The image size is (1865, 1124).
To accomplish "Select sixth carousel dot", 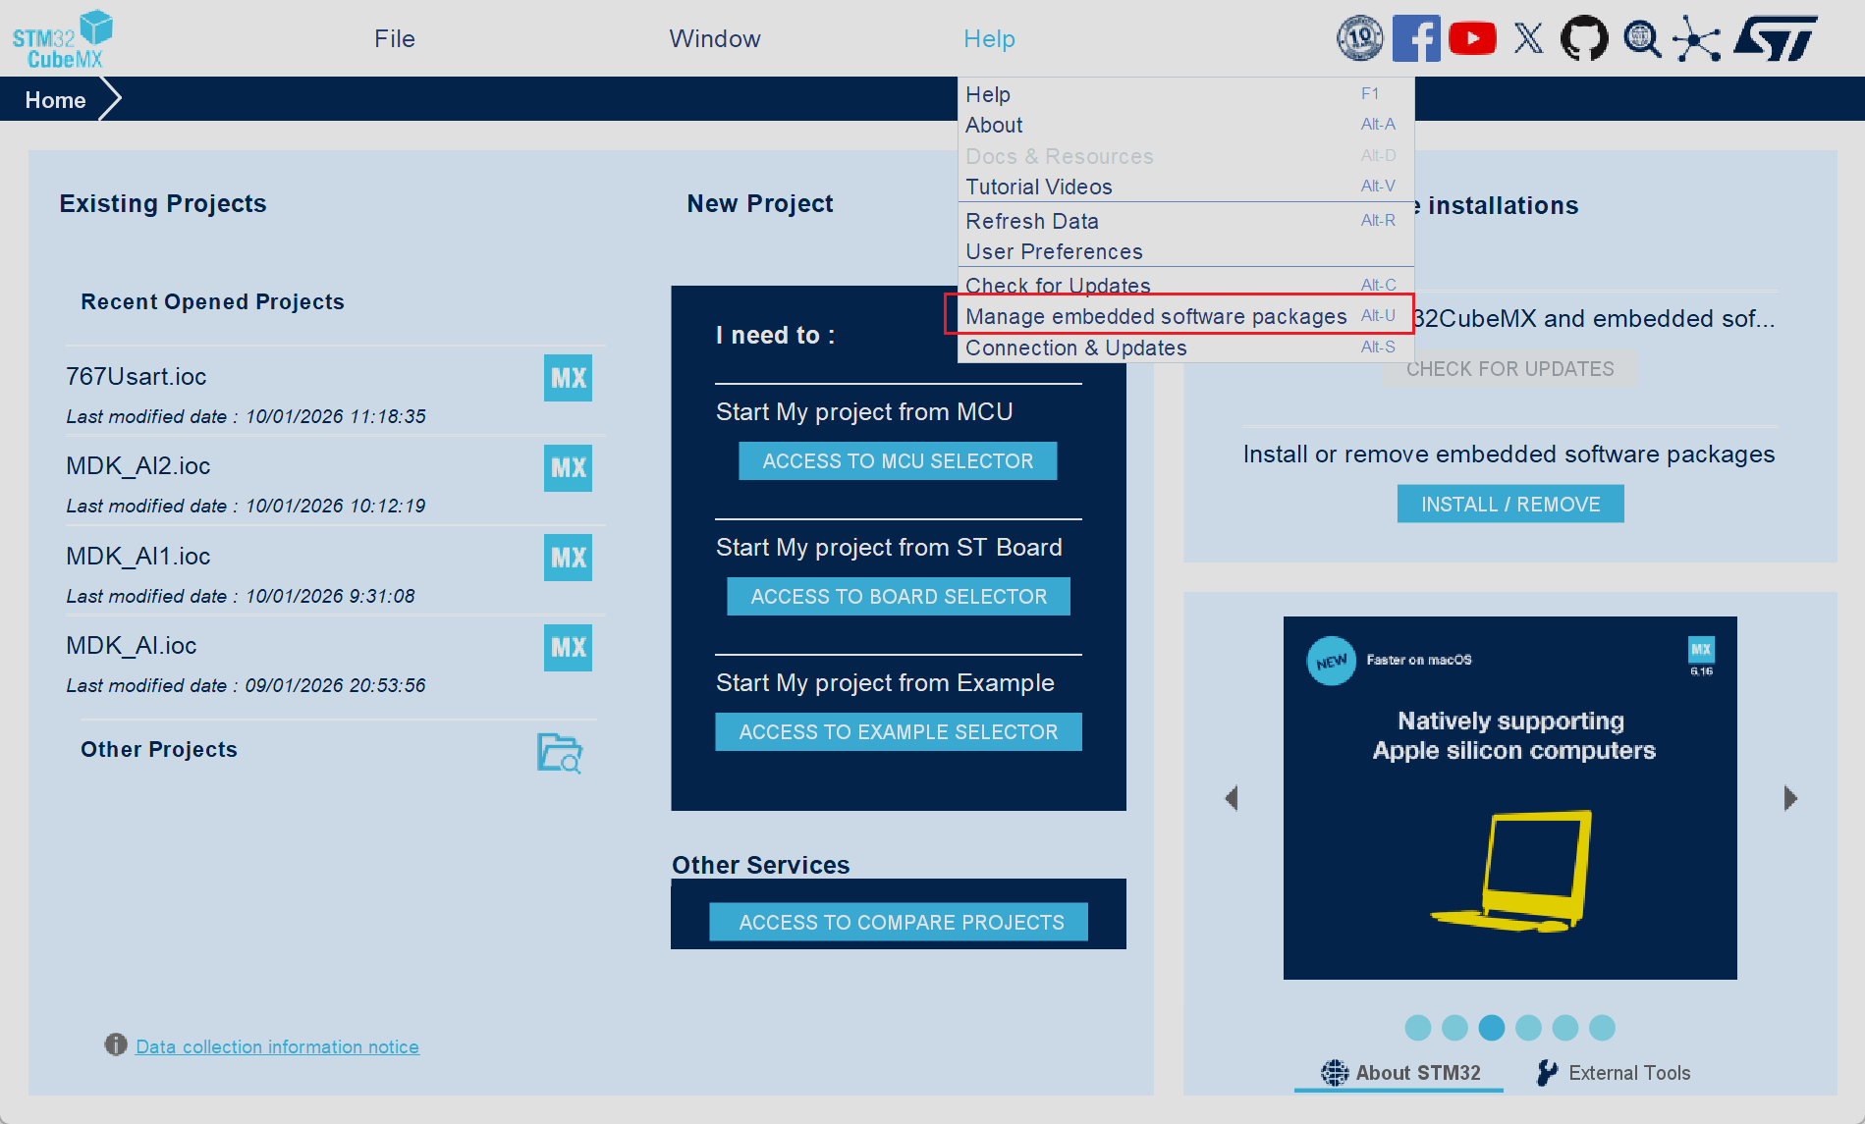I will pos(1602,1028).
